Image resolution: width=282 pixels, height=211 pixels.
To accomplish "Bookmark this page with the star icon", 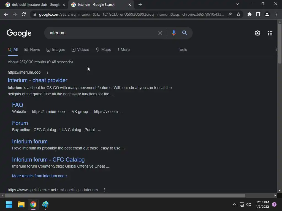I will click(238, 14).
